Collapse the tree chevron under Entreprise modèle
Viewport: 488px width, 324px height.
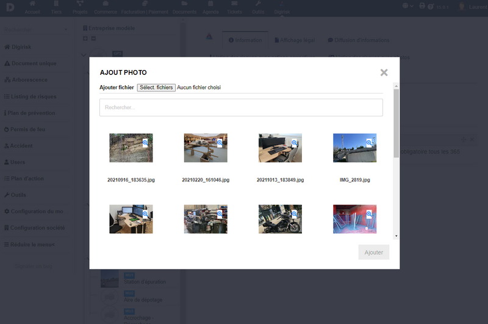84,55
